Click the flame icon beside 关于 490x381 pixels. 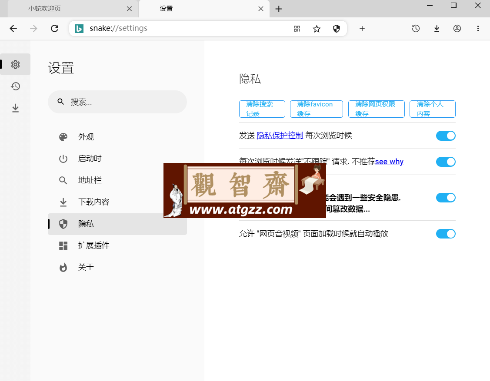[x=63, y=267]
